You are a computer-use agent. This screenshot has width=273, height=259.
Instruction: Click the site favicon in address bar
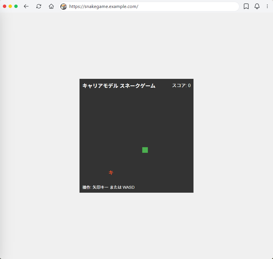(64, 6)
